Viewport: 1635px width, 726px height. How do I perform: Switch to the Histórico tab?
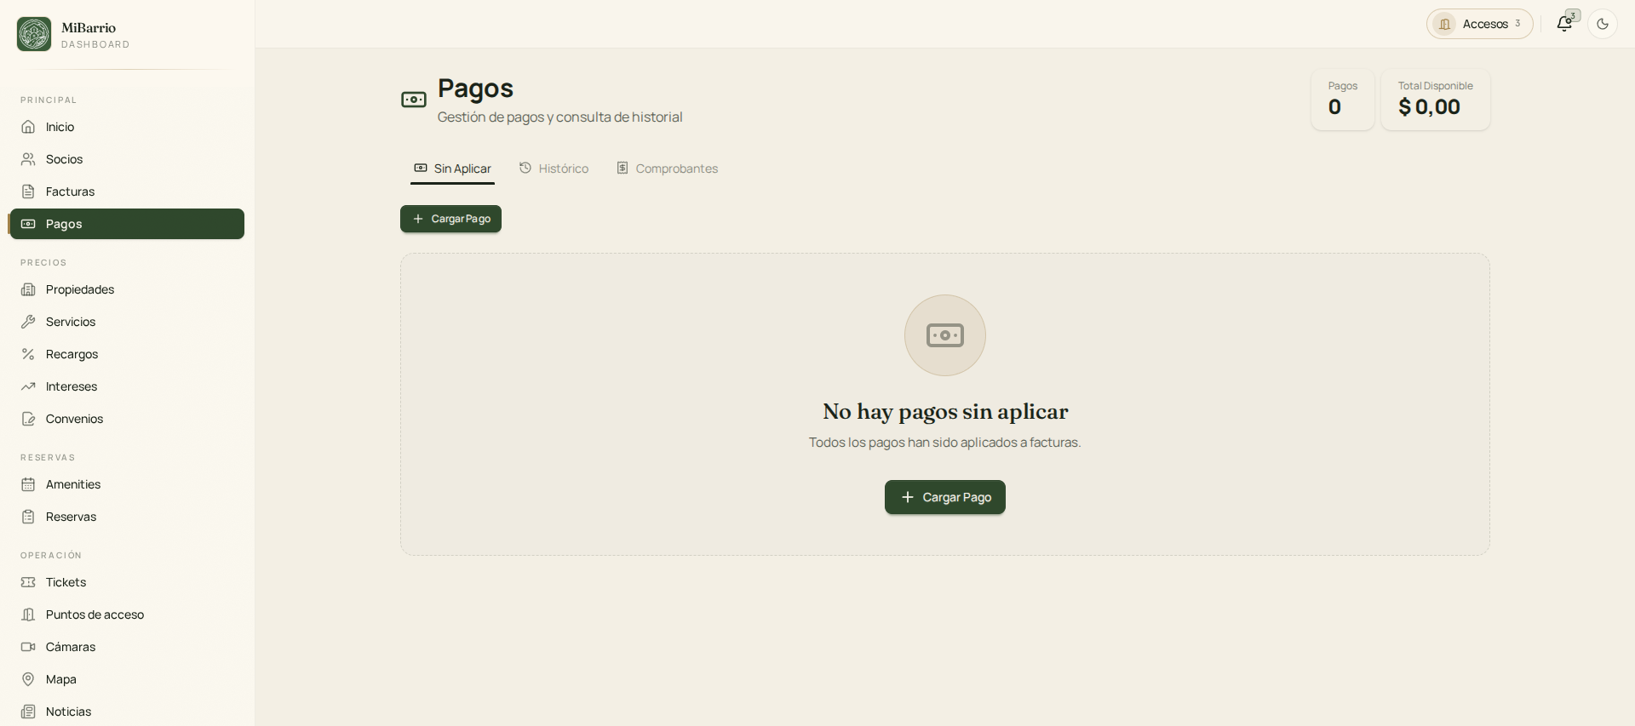coord(554,169)
